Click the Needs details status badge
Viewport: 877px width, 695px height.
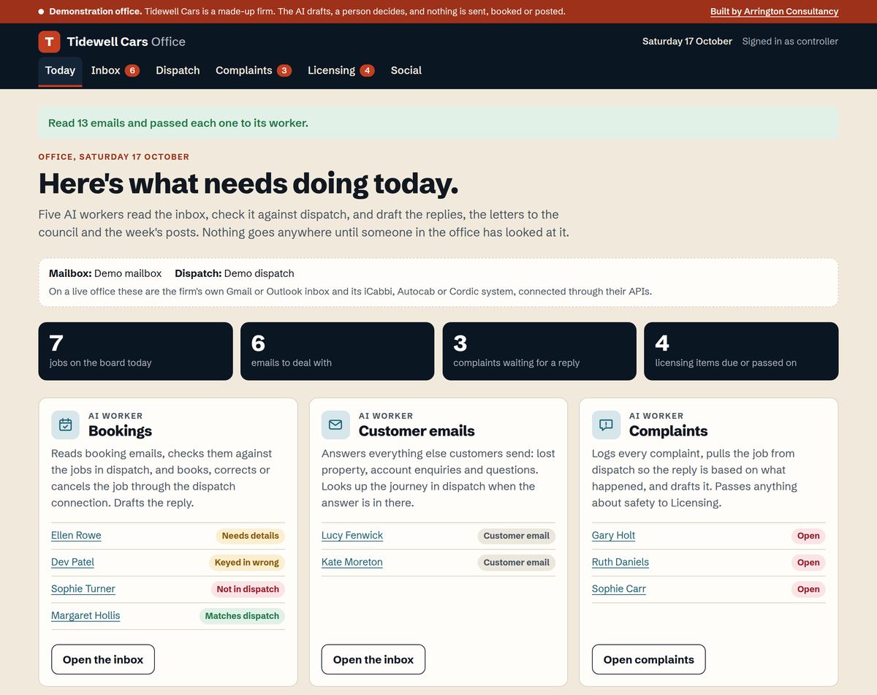(251, 536)
